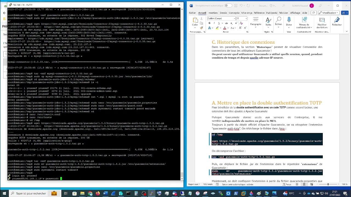Click the increase font size icon
This screenshot has width=351, height=197.
coord(240,28)
